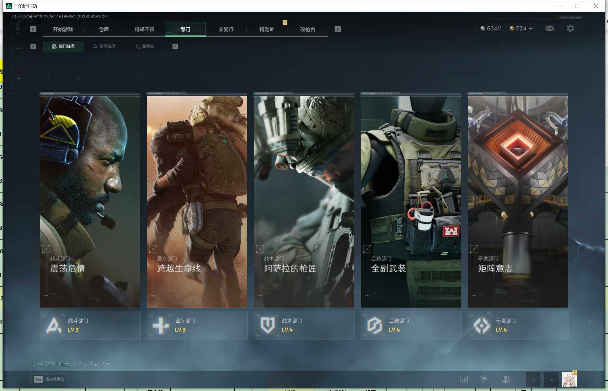Switch to the 改枪台 tab

pyautogui.click(x=307, y=29)
